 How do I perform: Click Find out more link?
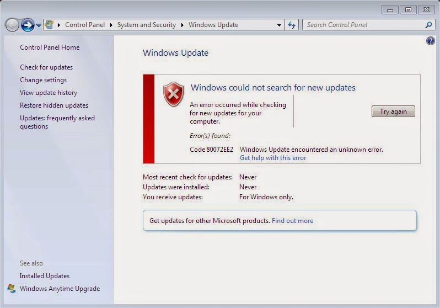coord(292,221)
